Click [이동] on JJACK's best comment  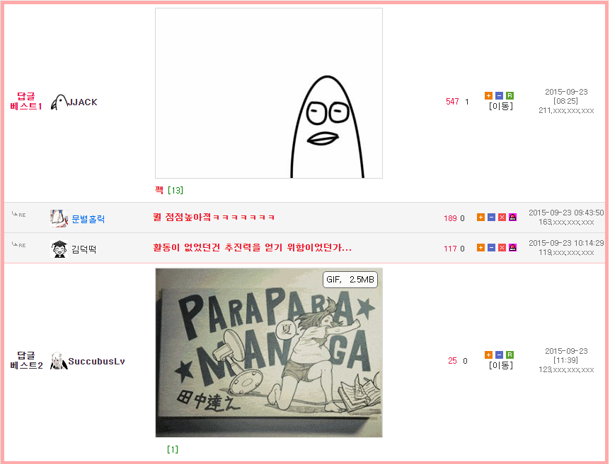click(501, 106)
